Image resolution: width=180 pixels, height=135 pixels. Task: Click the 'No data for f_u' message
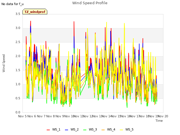tap(12, 4)
